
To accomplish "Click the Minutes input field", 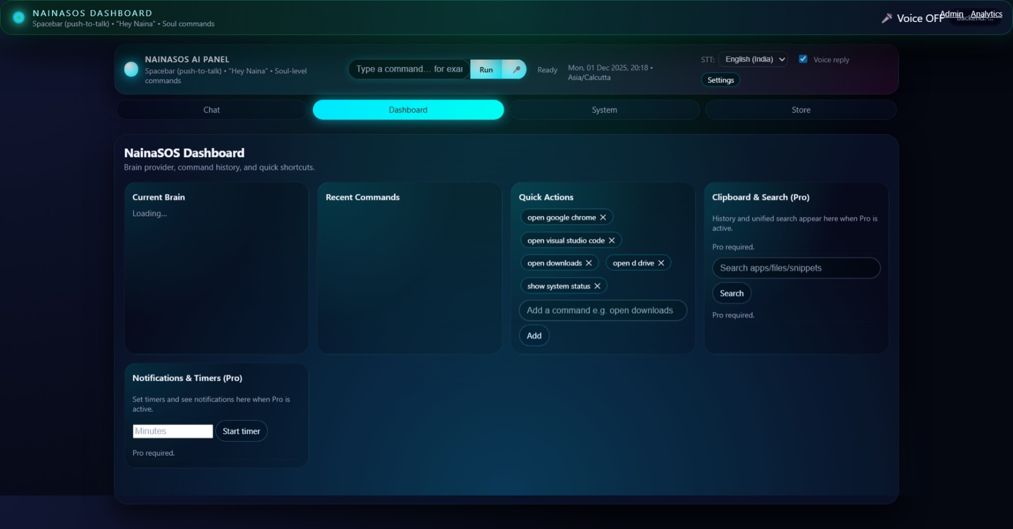I will [172, 431].
